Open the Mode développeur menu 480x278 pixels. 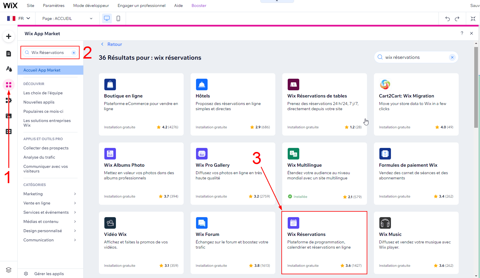click(x=91, y=5)
